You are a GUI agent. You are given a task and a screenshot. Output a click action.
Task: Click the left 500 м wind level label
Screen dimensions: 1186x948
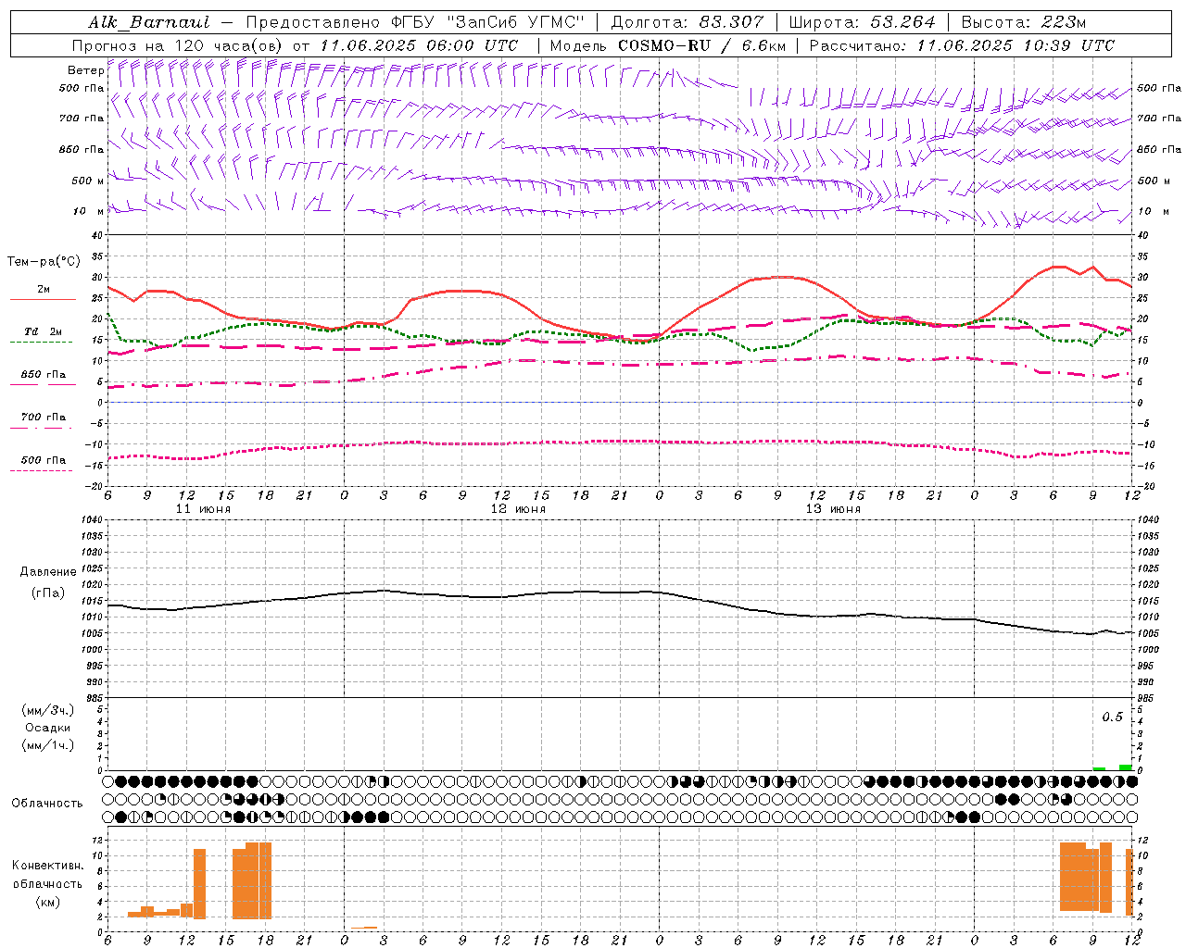coord(88,181)
